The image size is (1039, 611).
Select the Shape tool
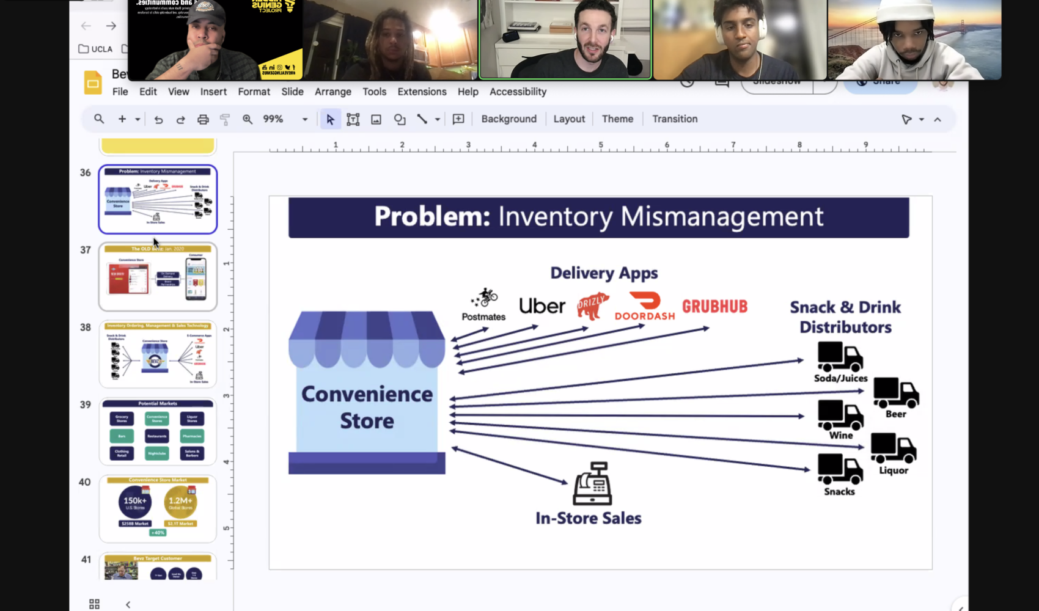click(x=400, y=120)
